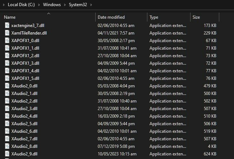
Task: Click the XAPOFX1_0.dll file icon
Action: [7, 40]
